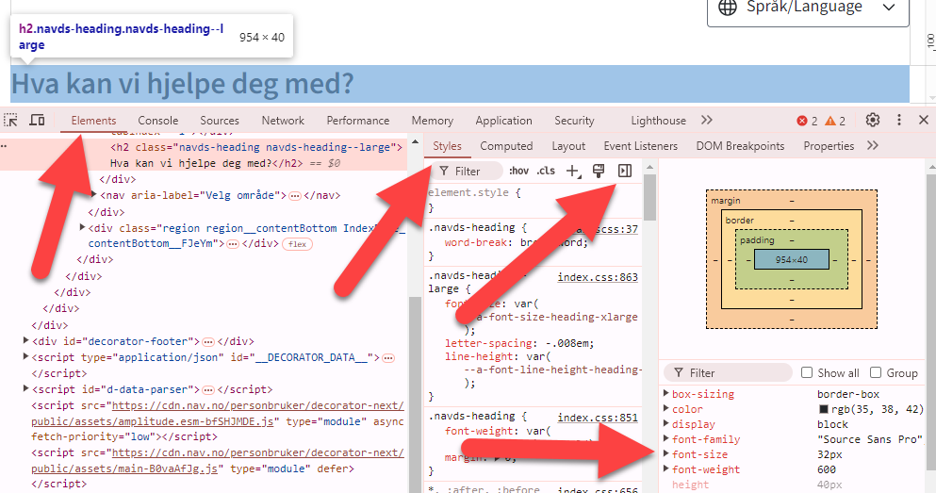This screenshot has width=936, height=493.
Task: Open the DevTools three-dot menu
Action: tap(899, 120)
